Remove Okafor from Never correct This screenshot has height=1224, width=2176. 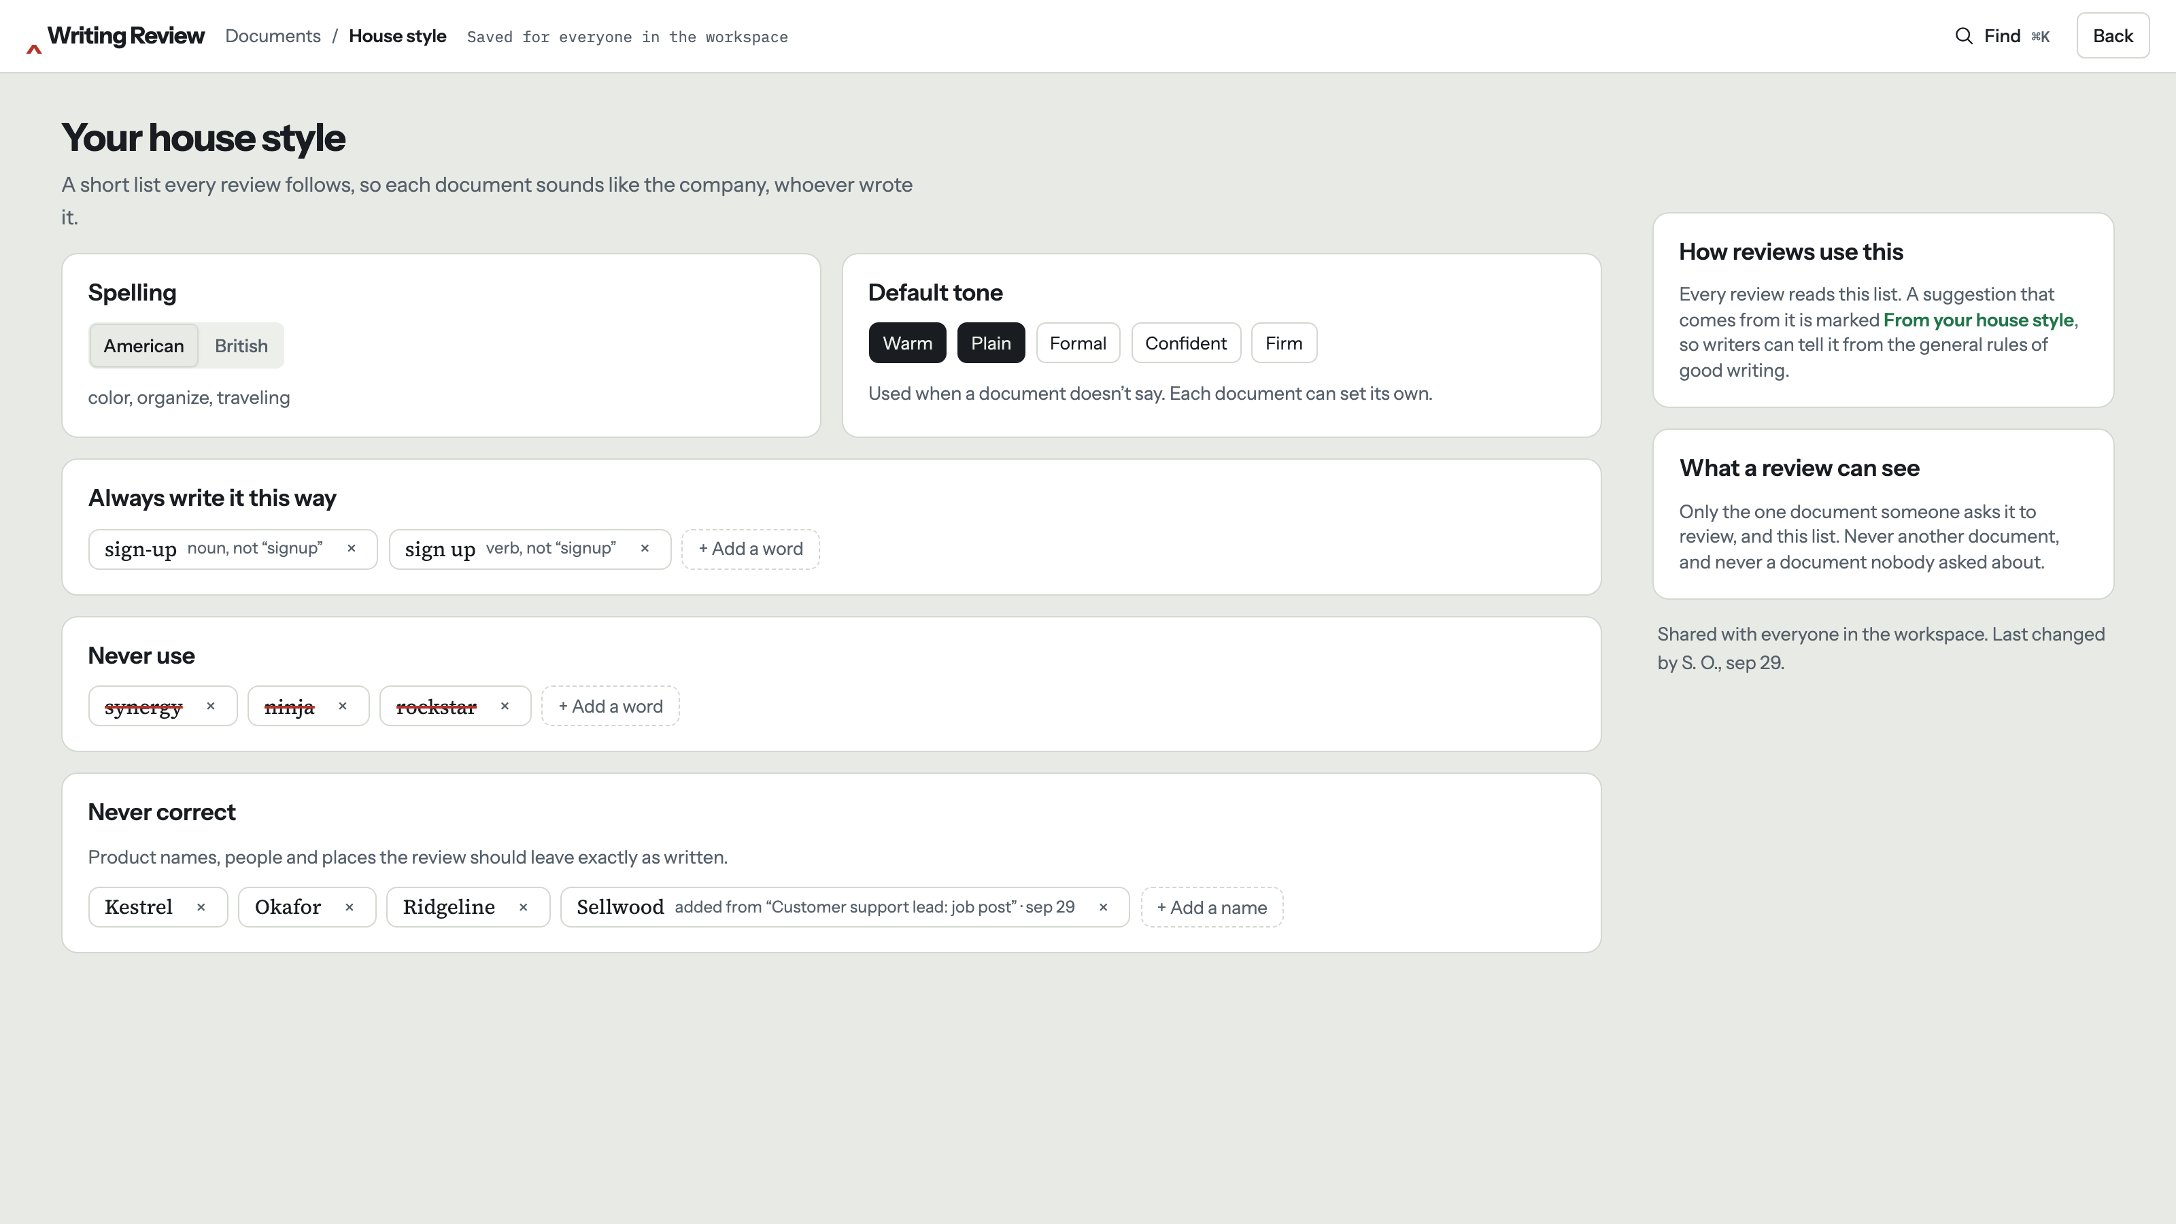[x=349, y=907]
